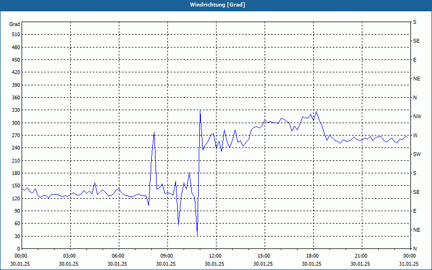
Task: Click the 90 y-axis tick label
Action: point(17,211)
